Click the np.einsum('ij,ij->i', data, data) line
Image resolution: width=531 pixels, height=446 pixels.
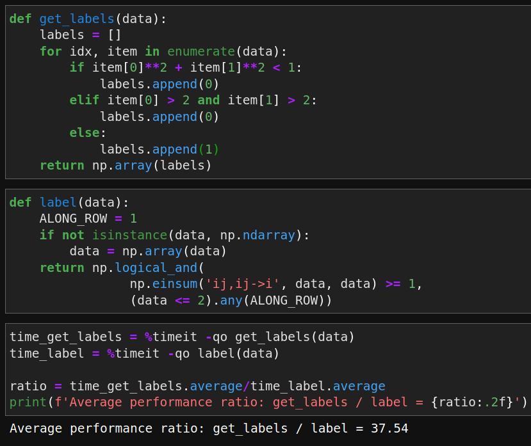(276, 284)
